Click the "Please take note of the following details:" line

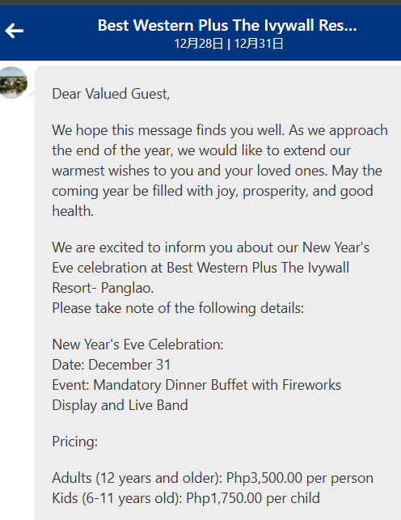[178, 308]
